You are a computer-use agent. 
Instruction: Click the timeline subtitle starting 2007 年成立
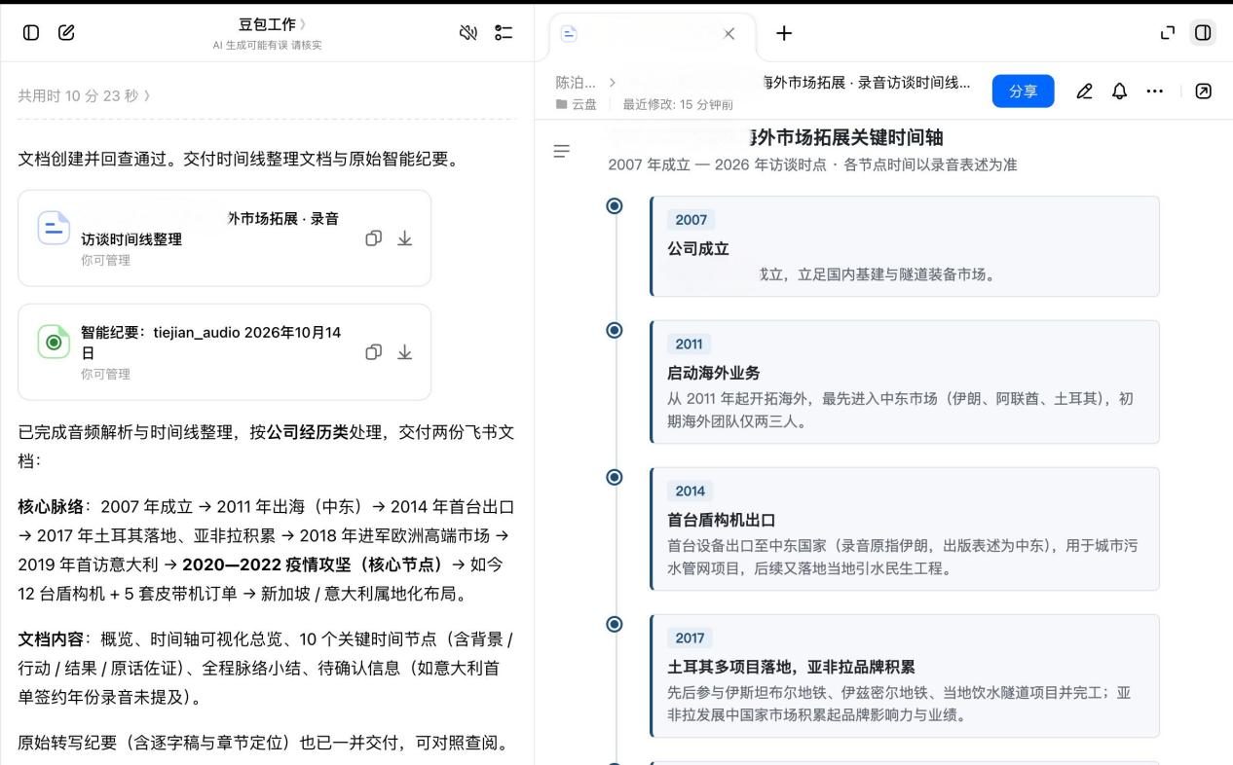click(812, 164)
